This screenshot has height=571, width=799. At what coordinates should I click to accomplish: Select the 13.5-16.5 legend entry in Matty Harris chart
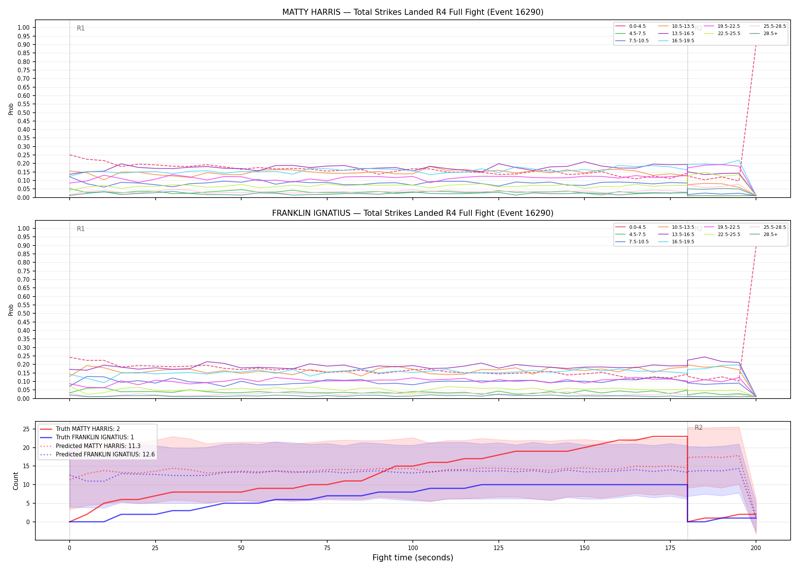point(676,33)
